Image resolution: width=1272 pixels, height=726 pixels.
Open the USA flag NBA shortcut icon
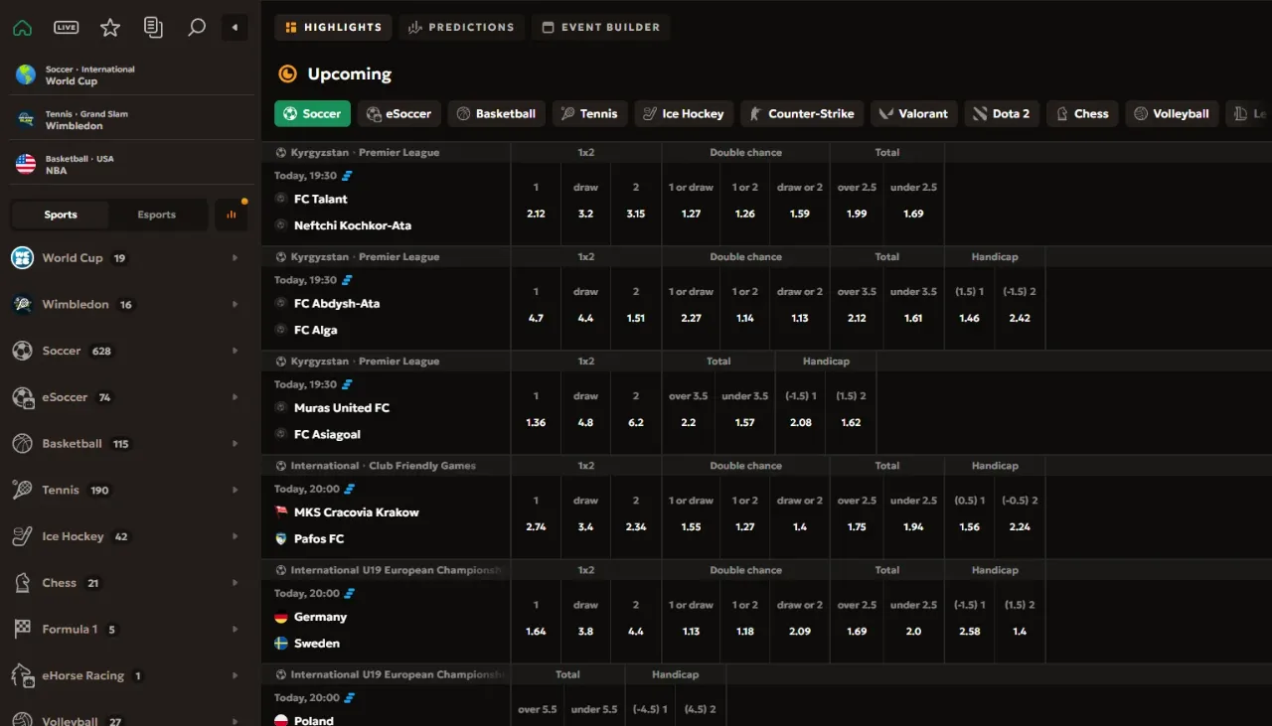[26, 164]
